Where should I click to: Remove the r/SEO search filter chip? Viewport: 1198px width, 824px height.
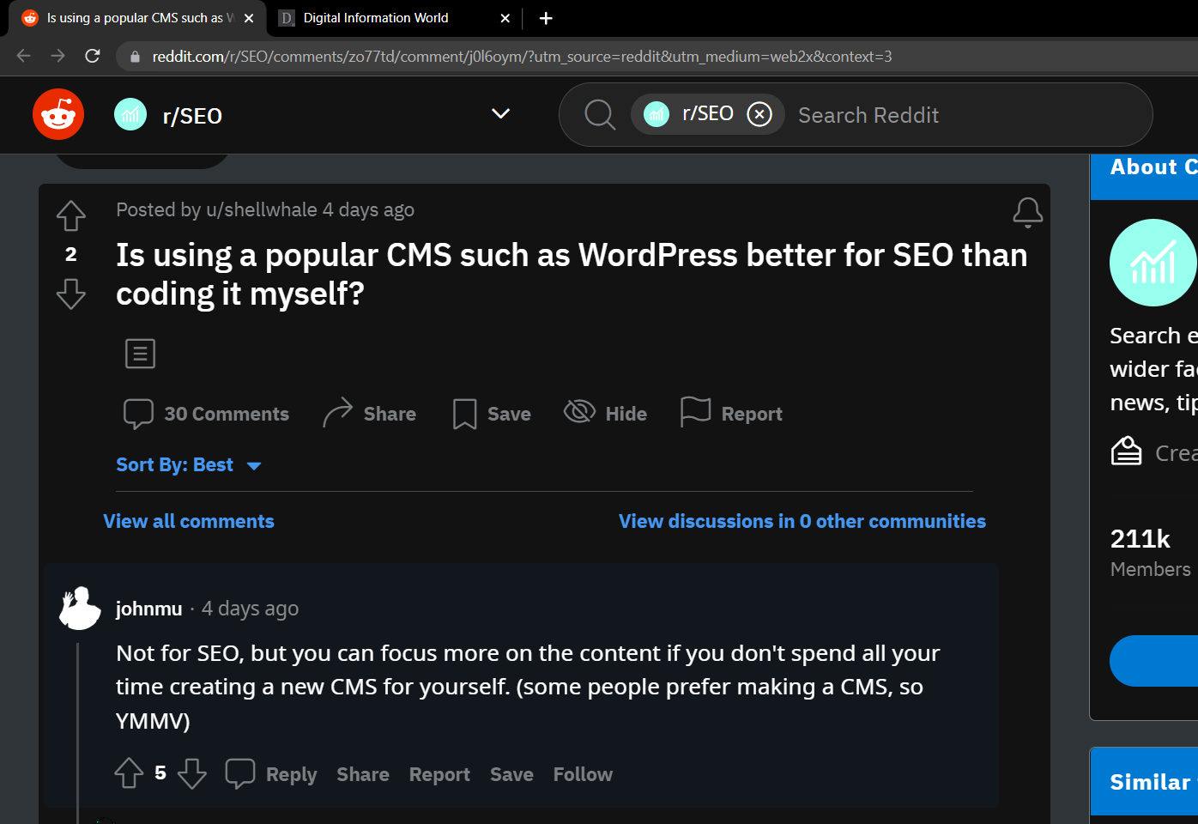click(759, 114)
